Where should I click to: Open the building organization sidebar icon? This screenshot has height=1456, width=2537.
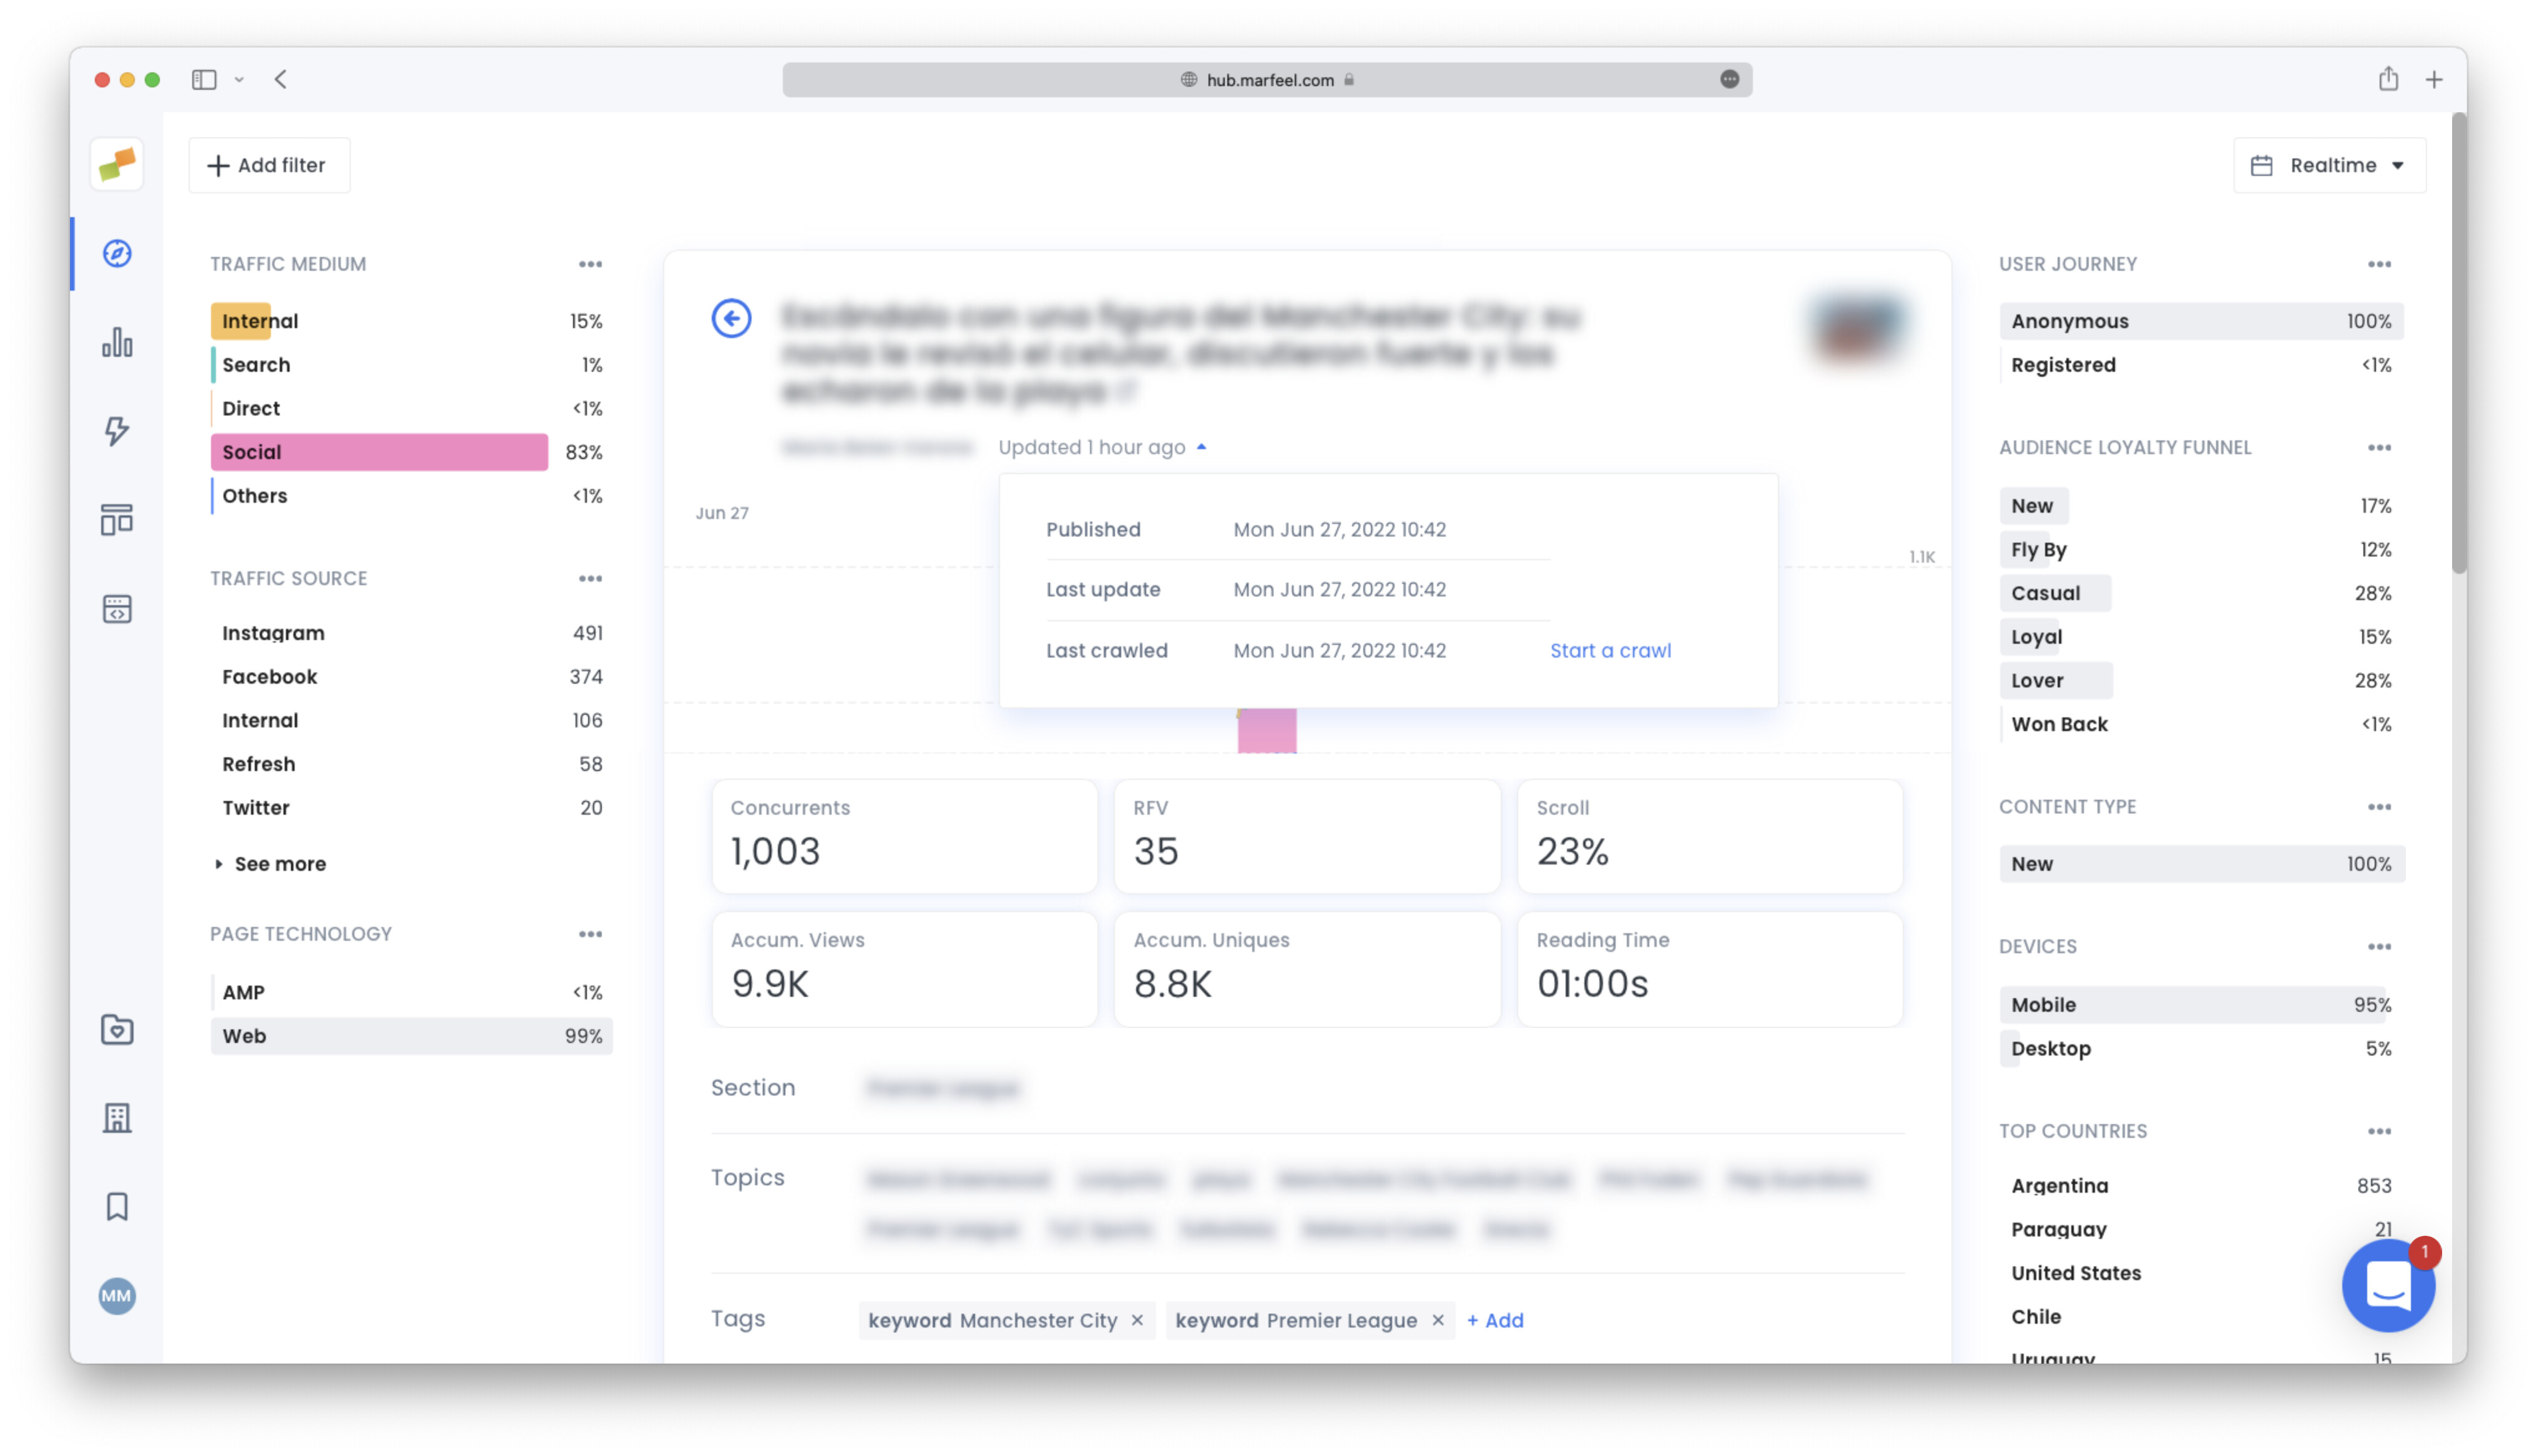click(117, 1118)
